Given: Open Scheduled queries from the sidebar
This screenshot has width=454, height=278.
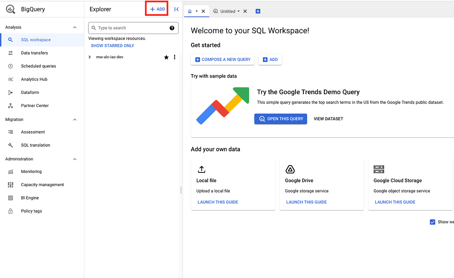Looking at the screenshot, I should 39,66.
